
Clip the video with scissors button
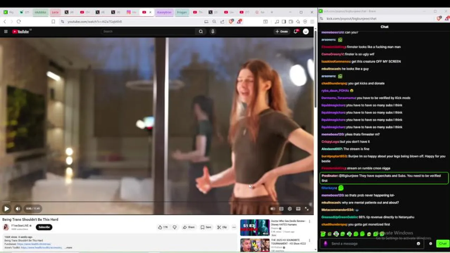[x=222, y=227]
